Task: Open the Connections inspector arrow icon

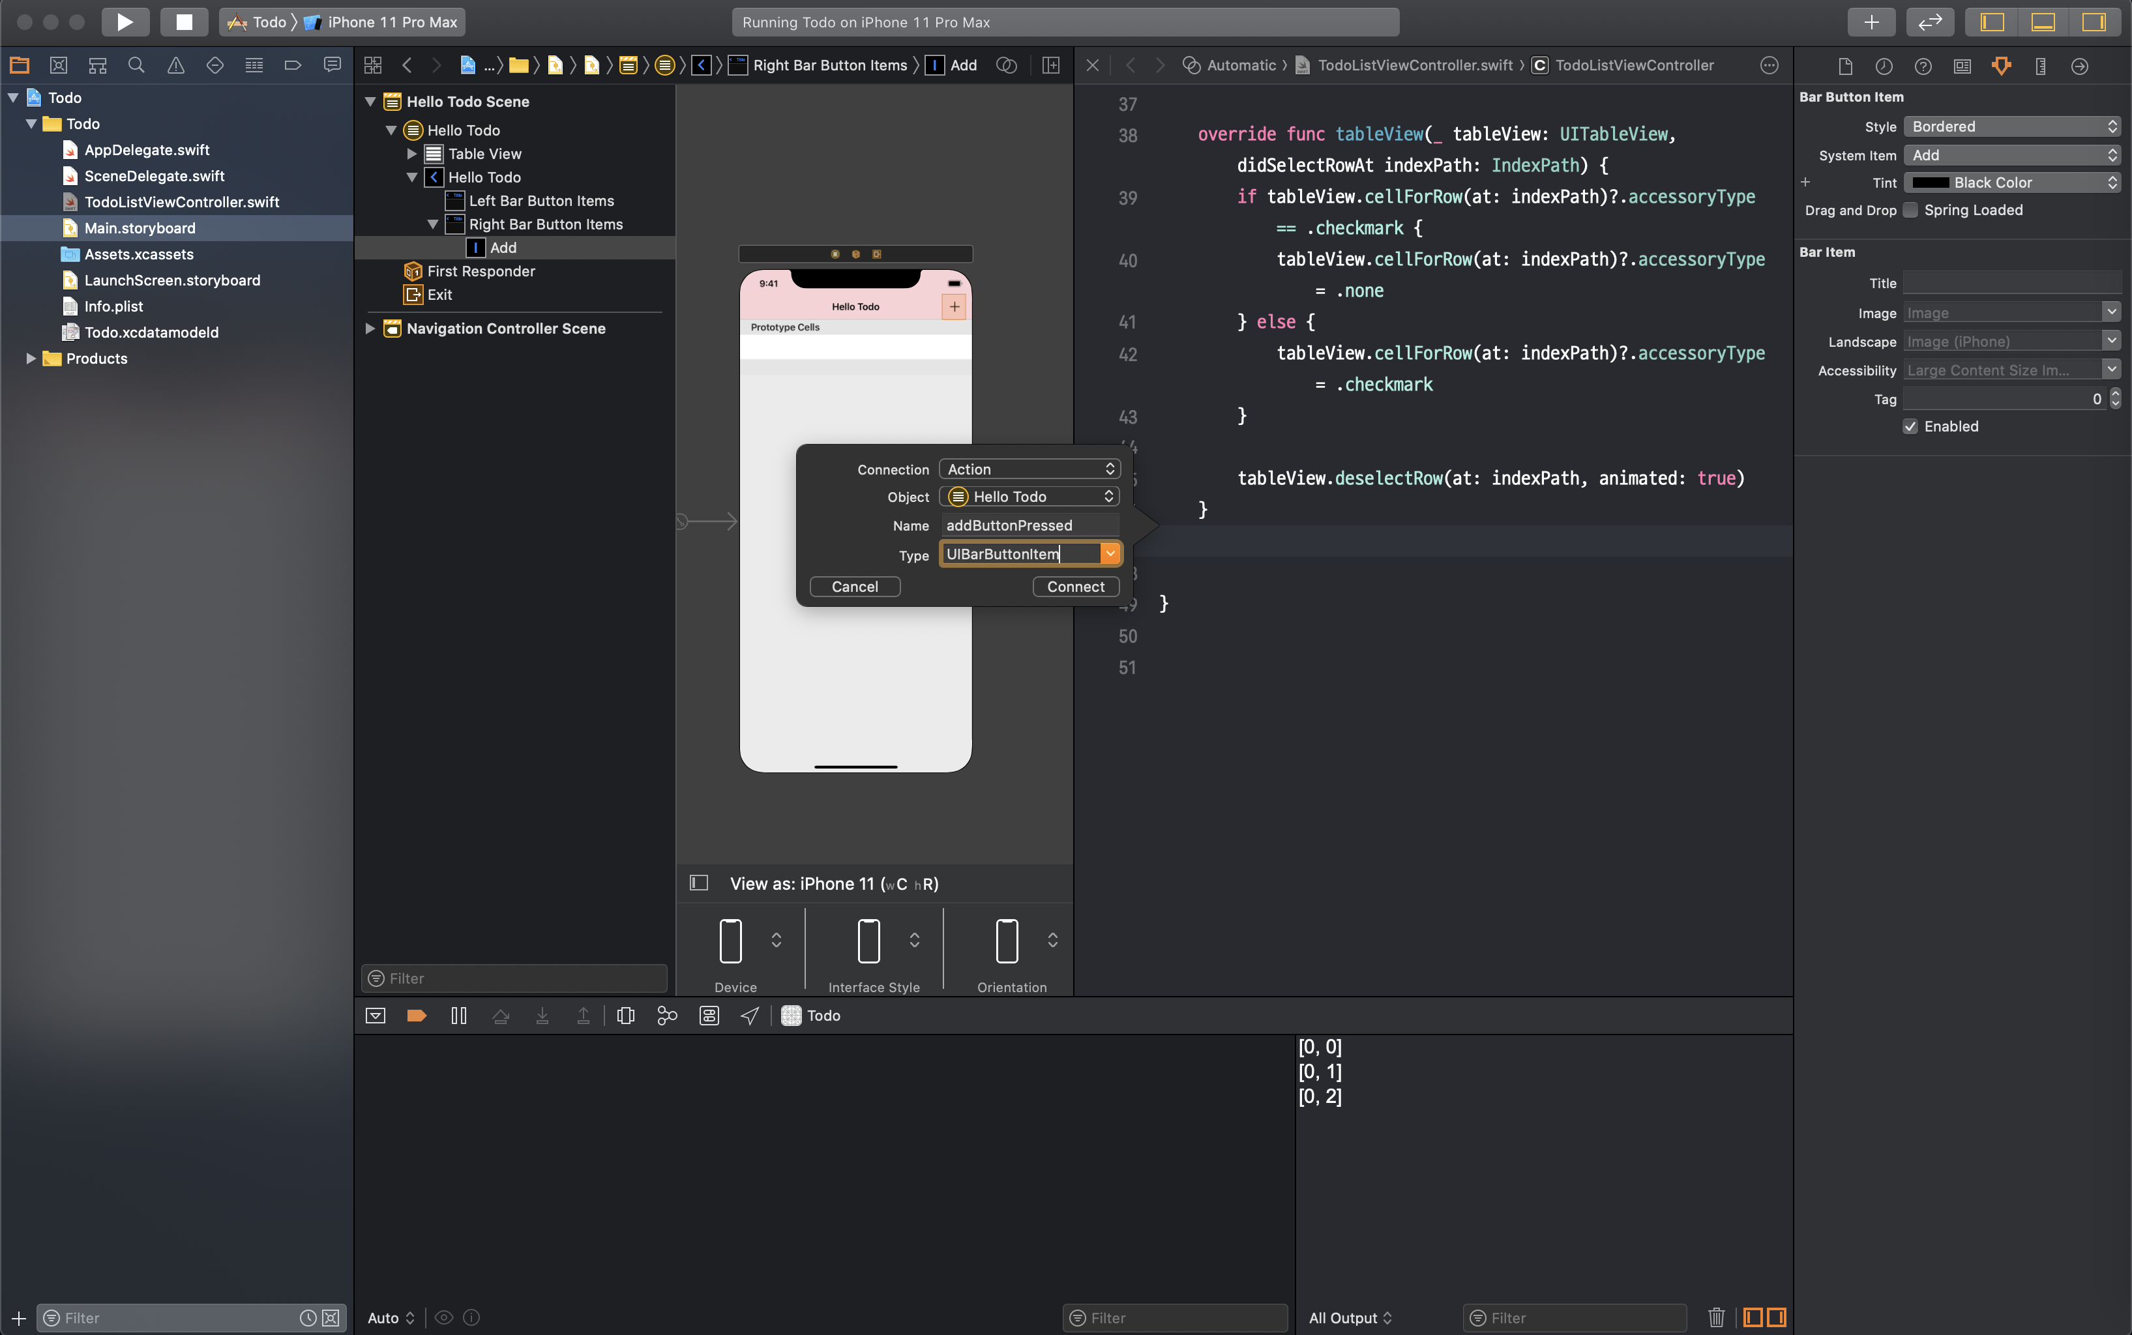Action: pos(2079,66)
